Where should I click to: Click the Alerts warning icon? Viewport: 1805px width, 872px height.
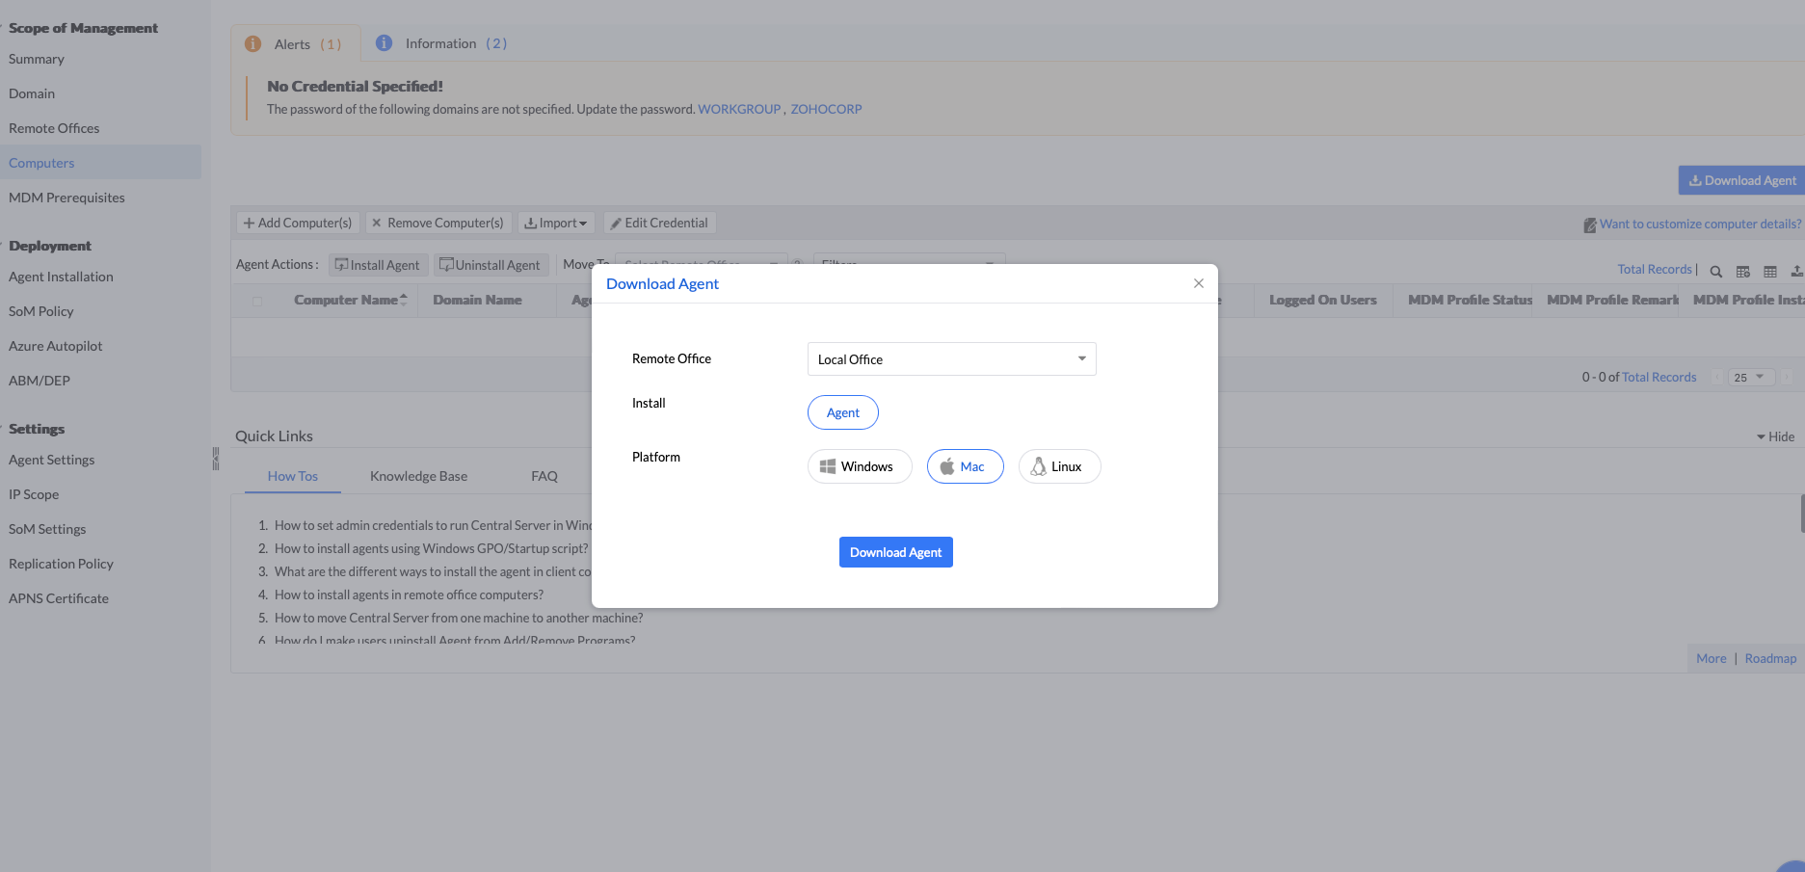point(253,44)
